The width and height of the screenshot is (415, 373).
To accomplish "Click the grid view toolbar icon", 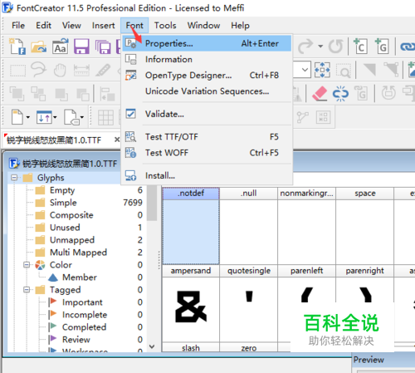I will pos(105,117).
